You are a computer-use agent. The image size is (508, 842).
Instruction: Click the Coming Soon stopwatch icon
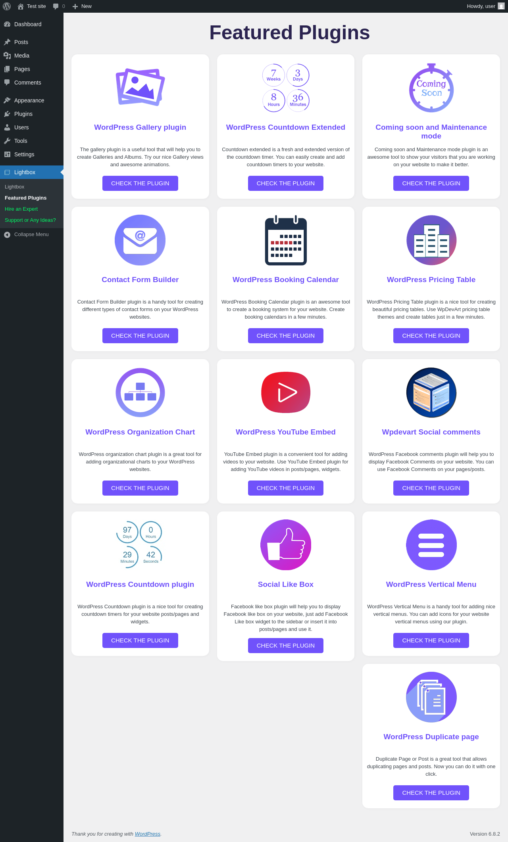(x=431, y=88)
